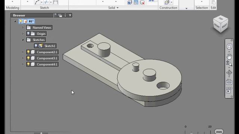Click the construction work plane icon
The image size is (239, 134).
pos(167,2)
